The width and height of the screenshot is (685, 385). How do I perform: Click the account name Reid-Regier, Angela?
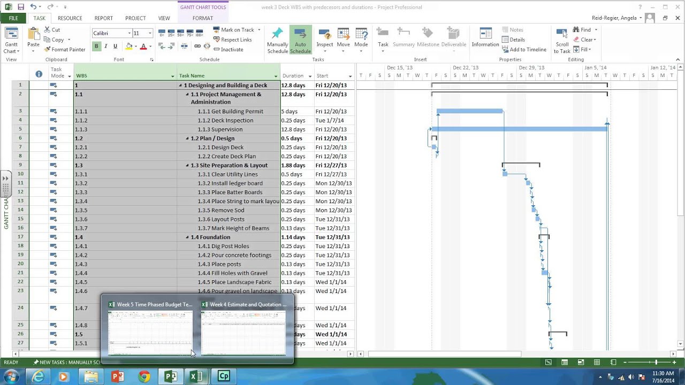(x=614, y=18)
